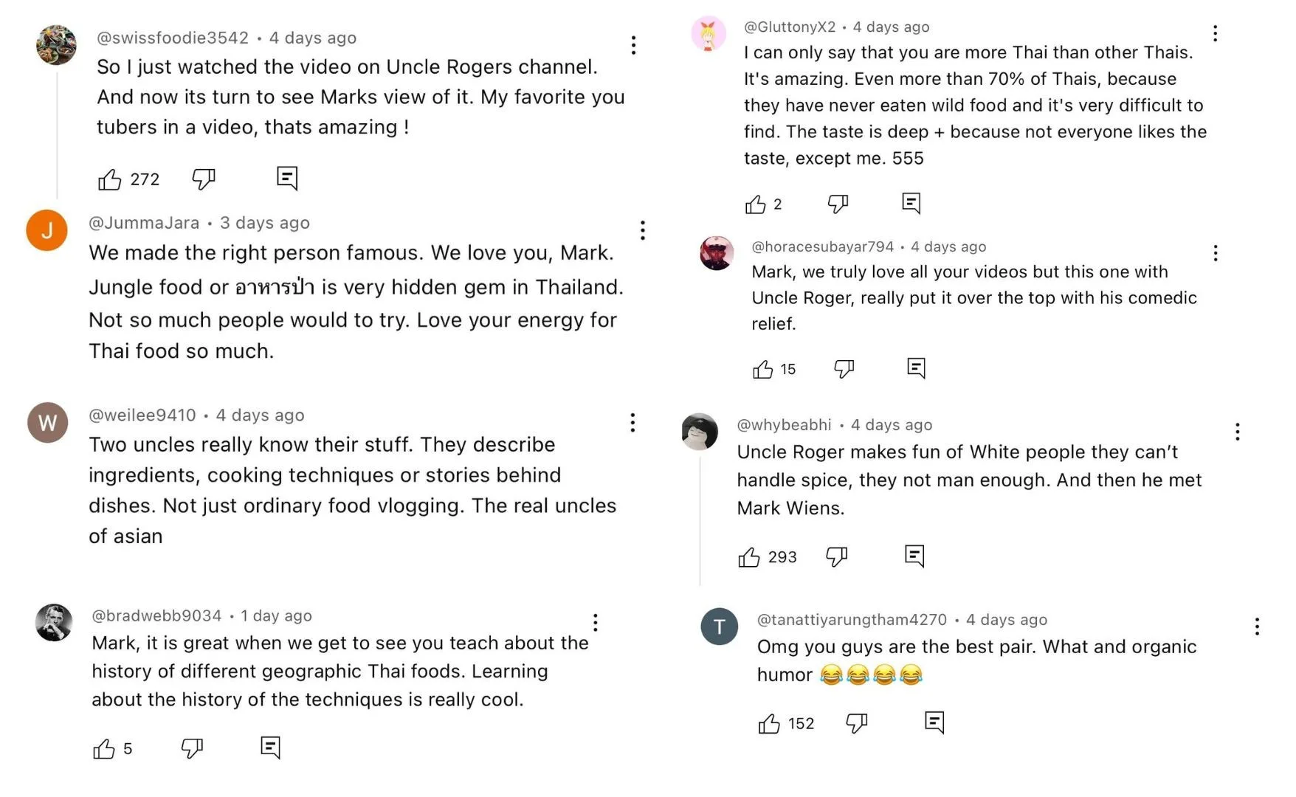Click the orange J profile avatar
The width and height of the screenshot is (1296, 797).
(46, 230)
